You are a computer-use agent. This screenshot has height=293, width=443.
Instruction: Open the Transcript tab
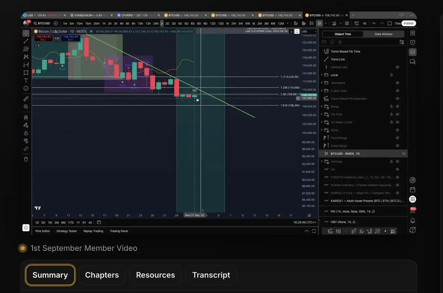coord(211,275)
